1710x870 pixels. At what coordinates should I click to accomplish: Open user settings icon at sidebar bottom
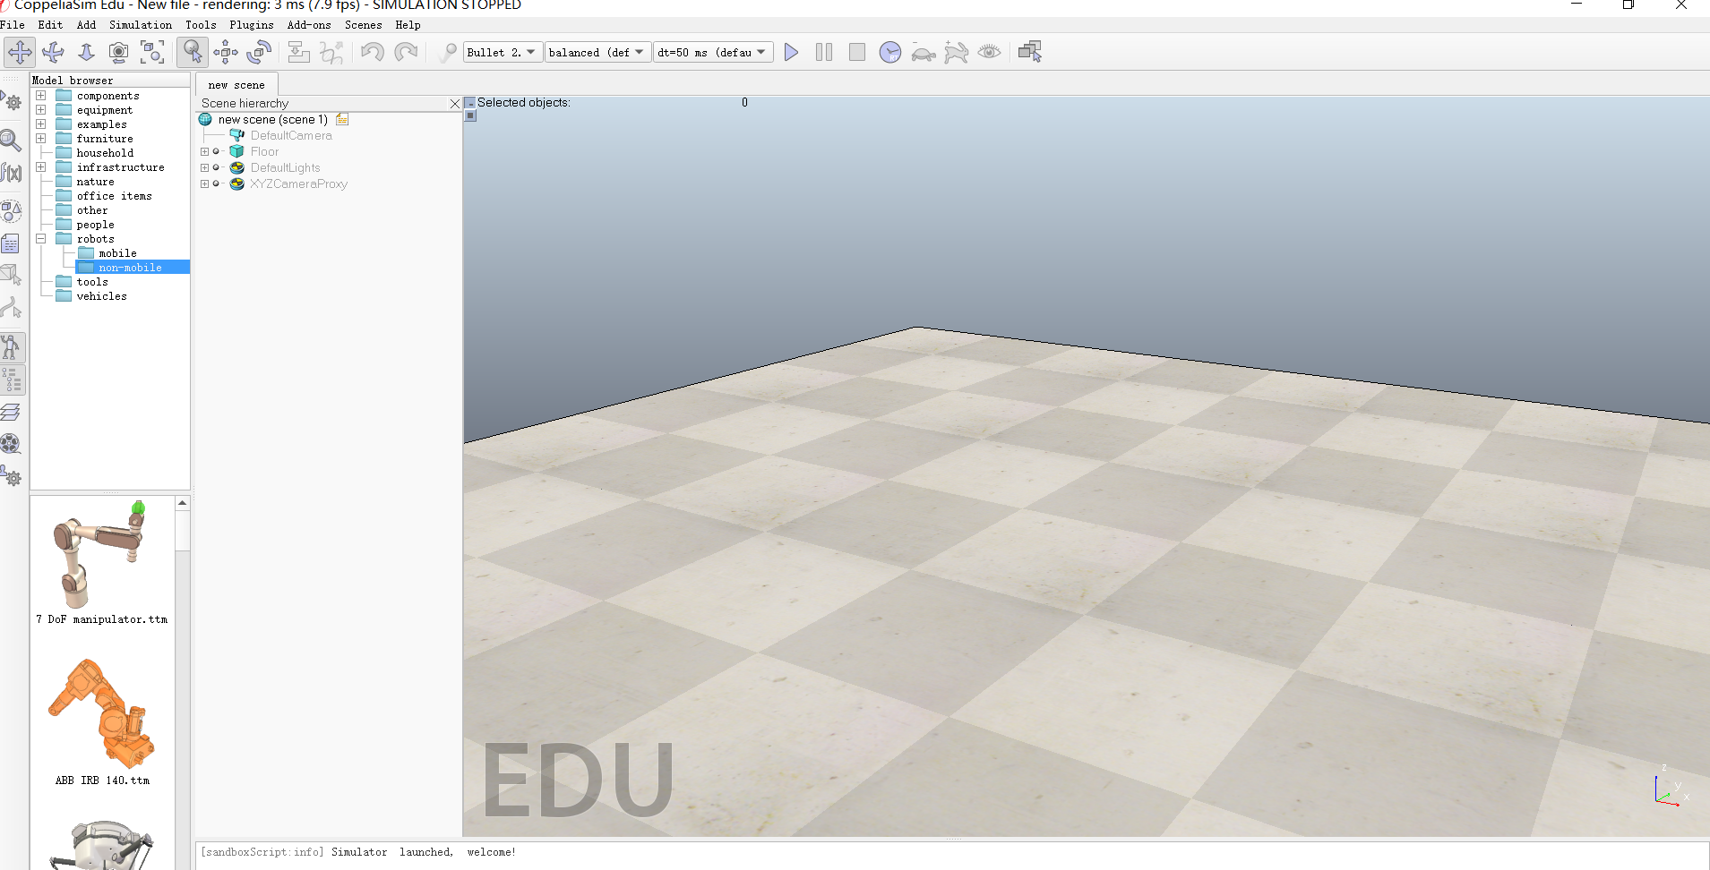(12, 476)
